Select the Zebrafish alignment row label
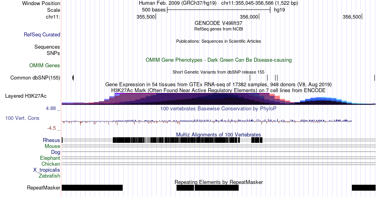The width and height of the screenshot is (376, 197). (x=49, y=176)
